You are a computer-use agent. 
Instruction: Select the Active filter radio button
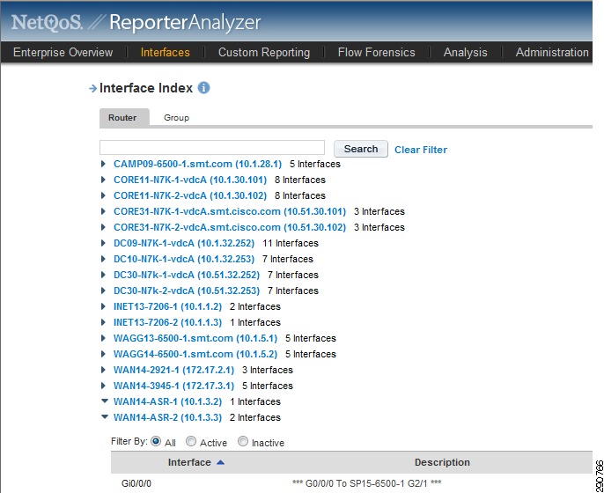[x=191, y=441]
